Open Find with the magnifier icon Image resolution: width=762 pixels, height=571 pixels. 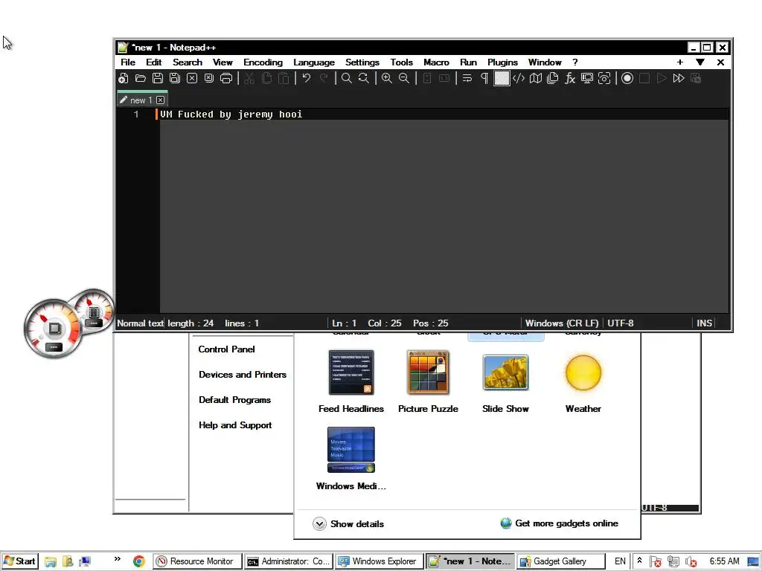pos(347,78)
